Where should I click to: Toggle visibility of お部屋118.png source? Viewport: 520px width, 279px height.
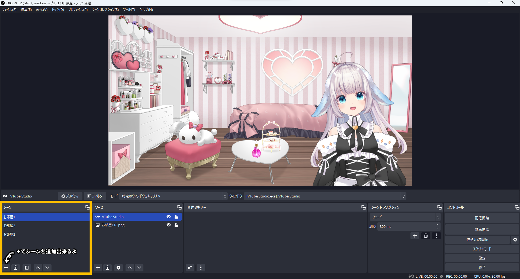coord(169,225)
